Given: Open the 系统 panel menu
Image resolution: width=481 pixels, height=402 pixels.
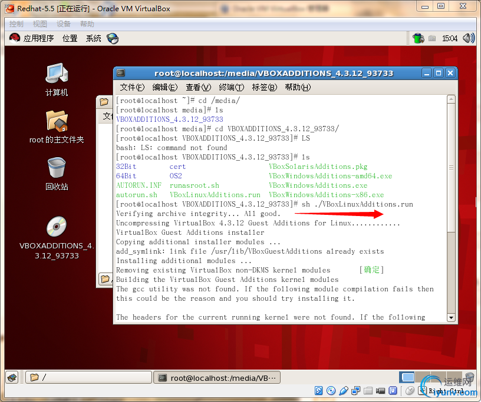Looking at the screenshot, I should tap(93, 38).
